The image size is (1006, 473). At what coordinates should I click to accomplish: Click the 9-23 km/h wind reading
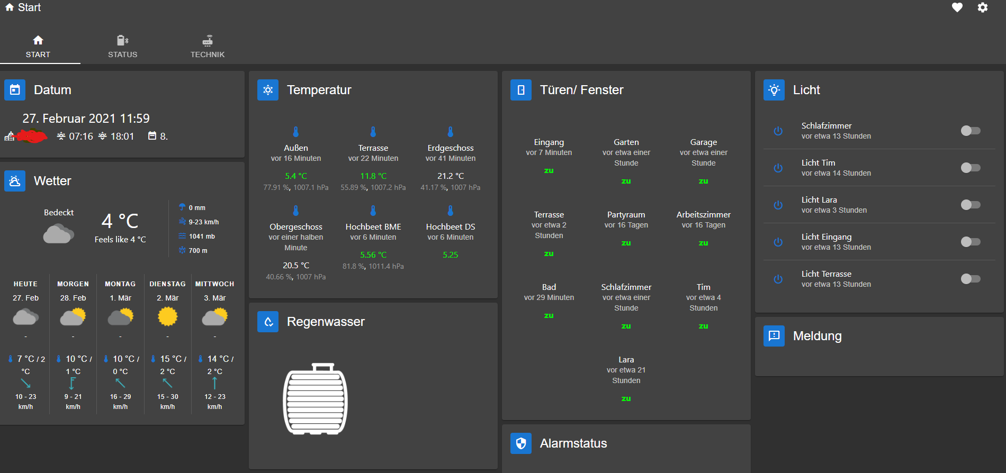pos(204,222)
